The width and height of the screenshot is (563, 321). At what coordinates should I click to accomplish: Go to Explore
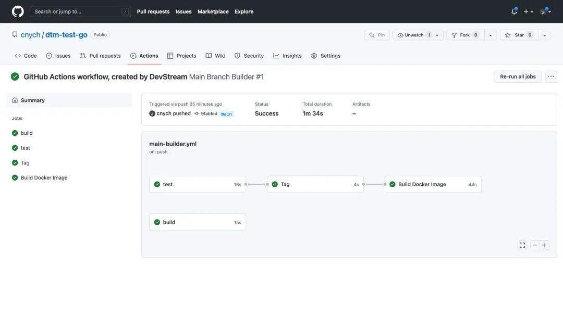click(x=244, y=11)
